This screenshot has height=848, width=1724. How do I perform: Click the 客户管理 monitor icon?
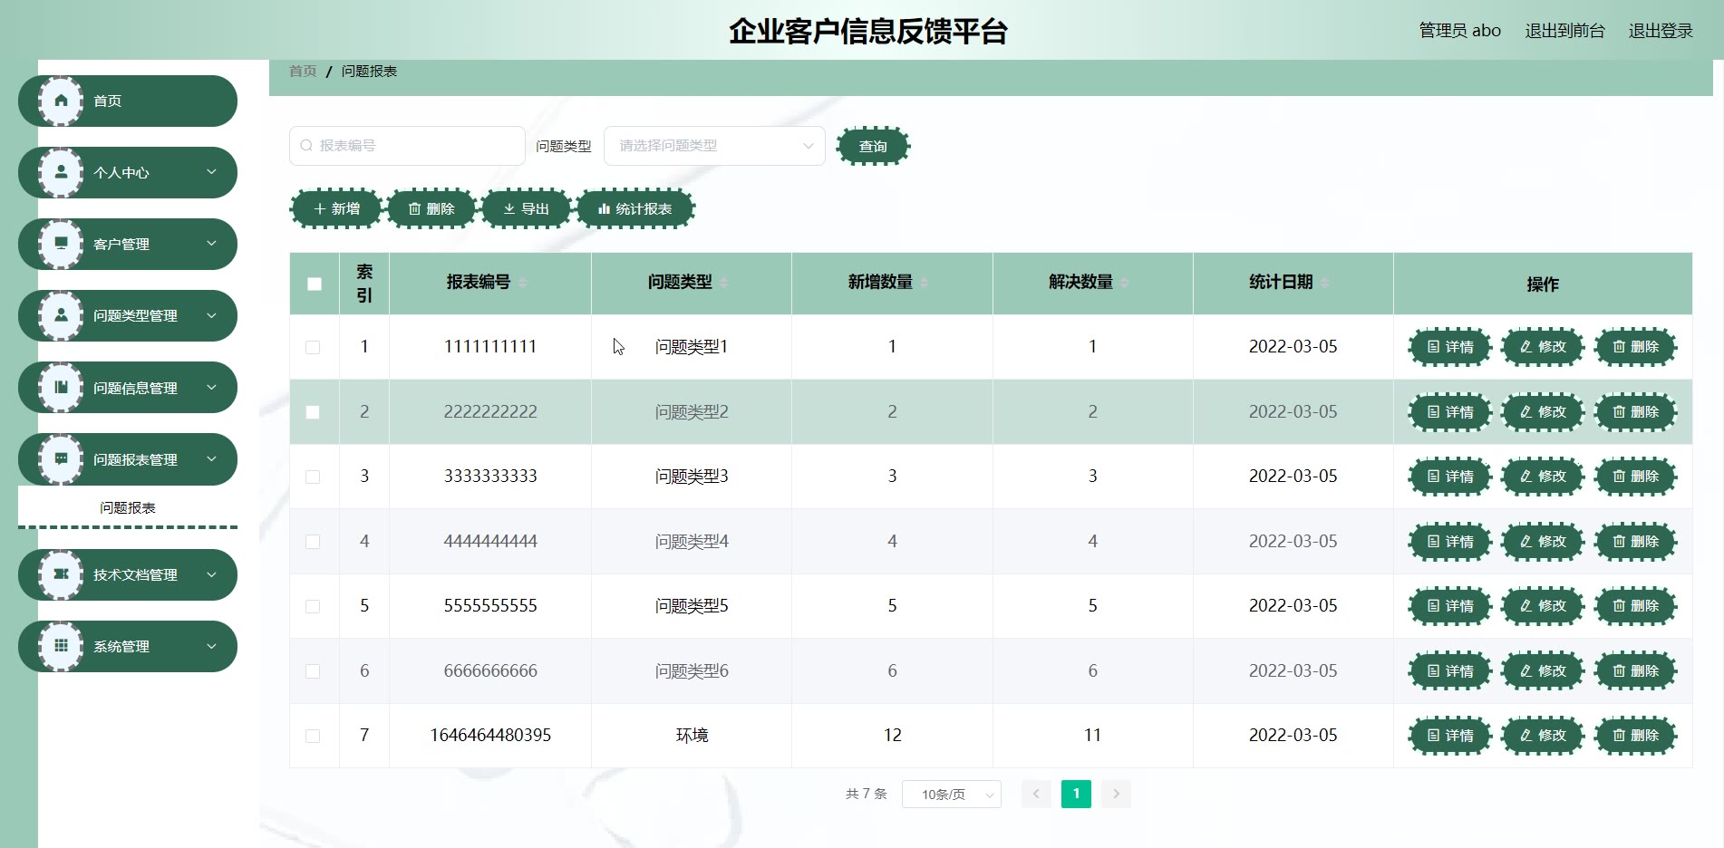61,244
